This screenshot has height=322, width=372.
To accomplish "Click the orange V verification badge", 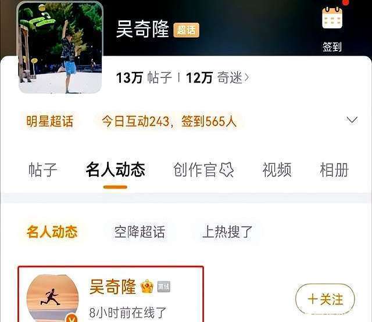I will click(71, 318).
